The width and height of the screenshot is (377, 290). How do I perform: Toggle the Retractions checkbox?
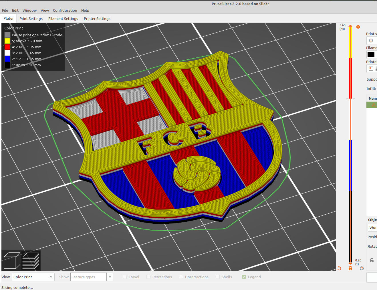[148, 277]
